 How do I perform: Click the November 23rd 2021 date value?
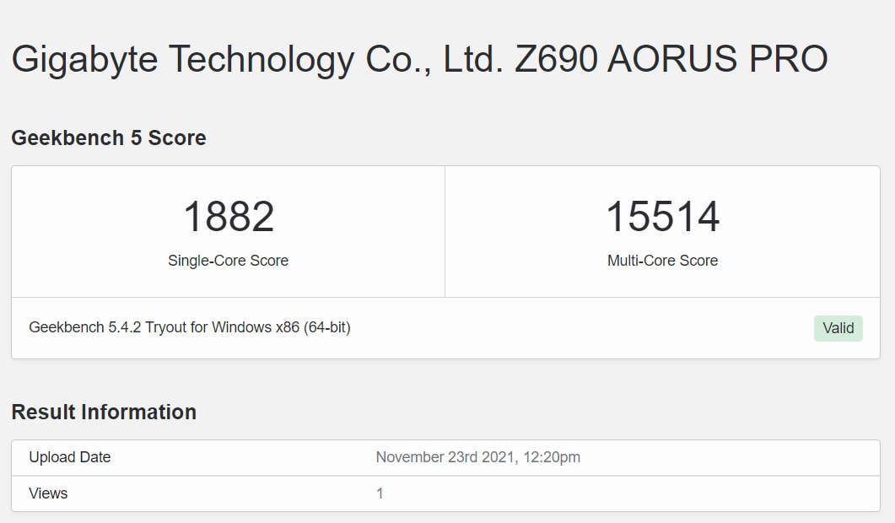coord(443,457)
